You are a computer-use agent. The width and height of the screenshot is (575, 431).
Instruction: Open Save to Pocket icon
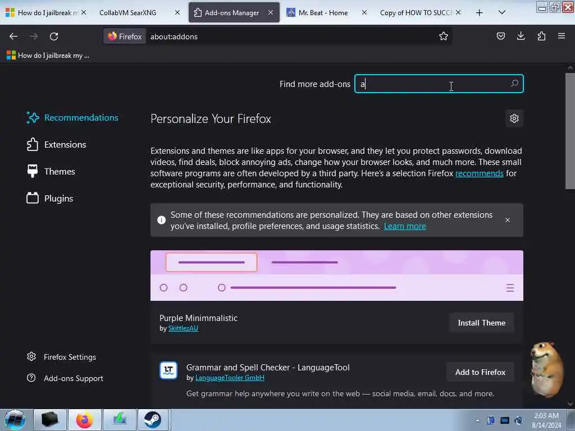tap(500, 36)
